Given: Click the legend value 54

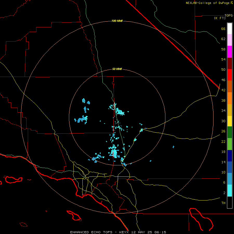Looking at the screenshot, I should pos(223,59).
